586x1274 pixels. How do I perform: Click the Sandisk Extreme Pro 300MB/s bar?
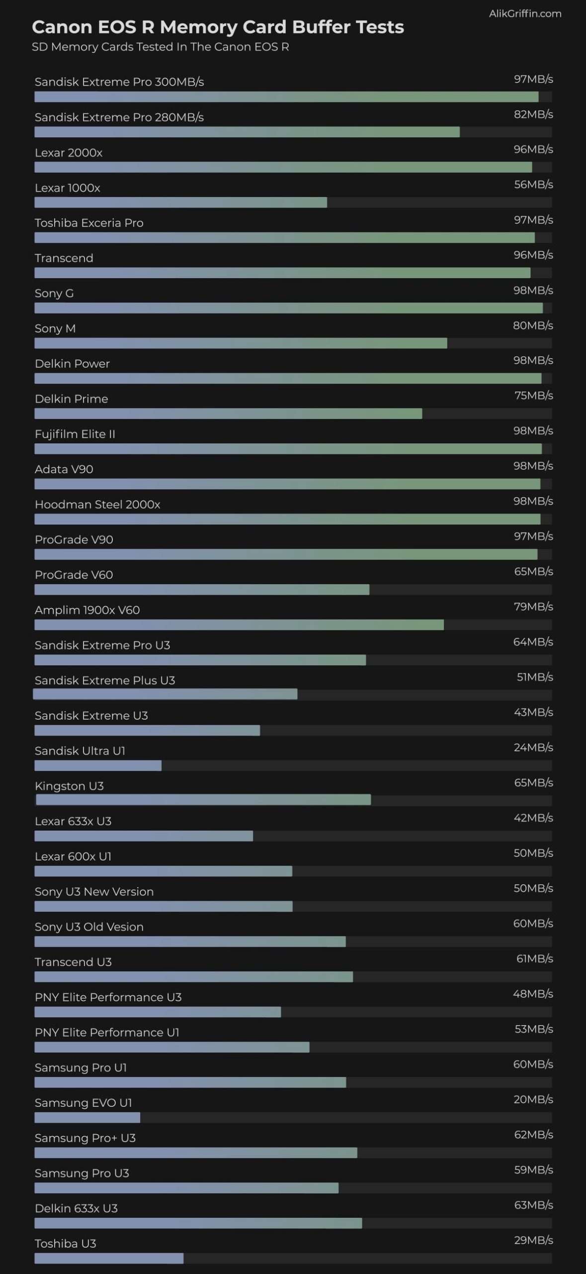tap(286, 97)
